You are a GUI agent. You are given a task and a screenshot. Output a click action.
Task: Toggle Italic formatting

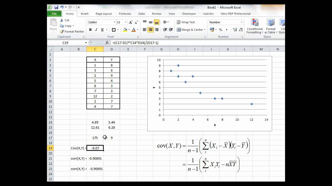click(96, 30)
